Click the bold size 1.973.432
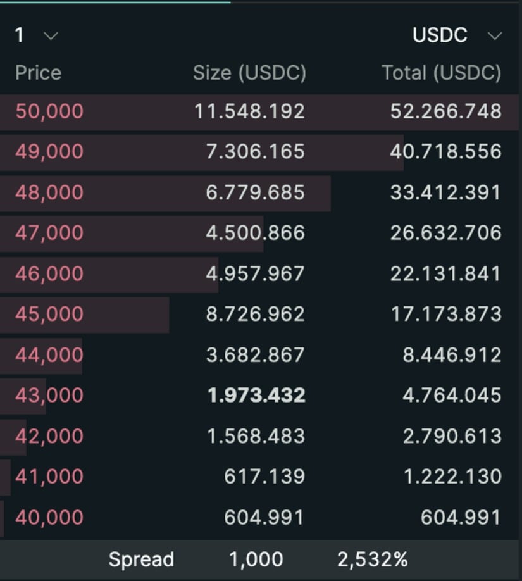Screen dimensions: 522x581 click(256, 396)
